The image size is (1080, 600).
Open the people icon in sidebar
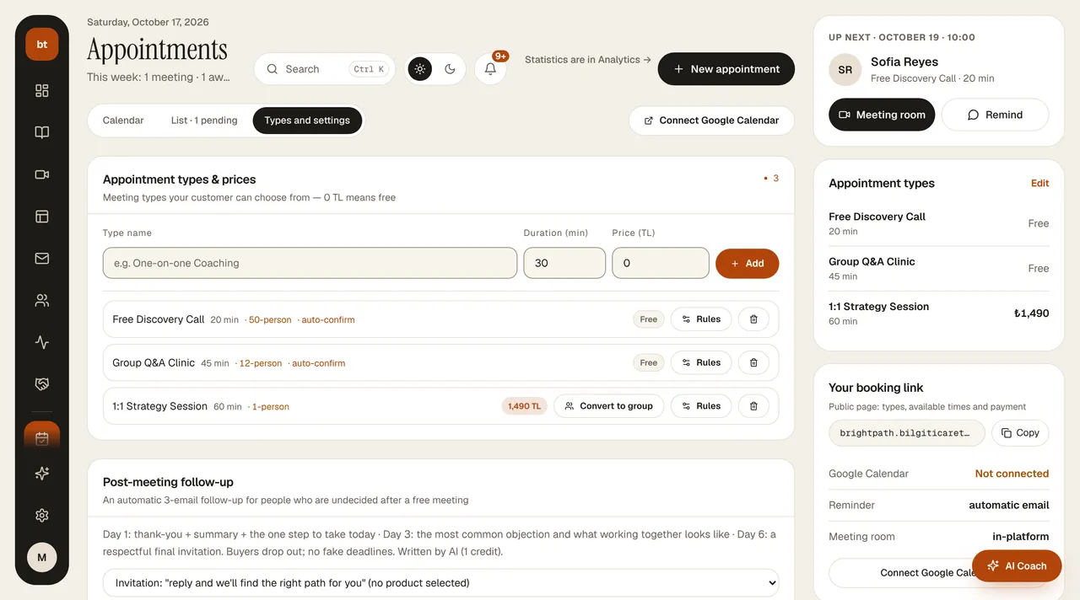(x=42, y=300)
